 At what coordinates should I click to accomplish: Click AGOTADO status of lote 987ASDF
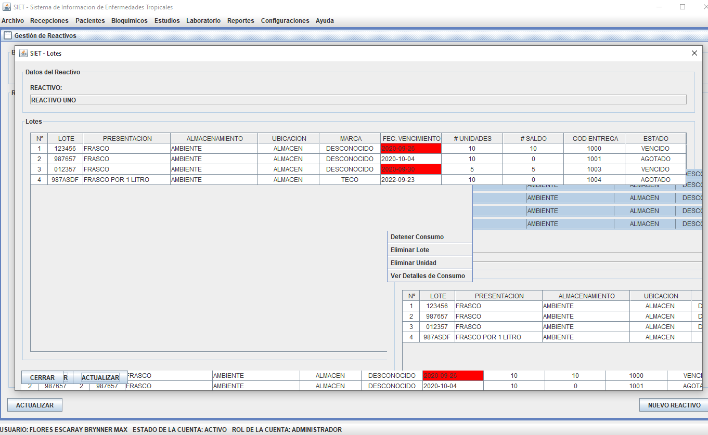(x=655, y=180)
